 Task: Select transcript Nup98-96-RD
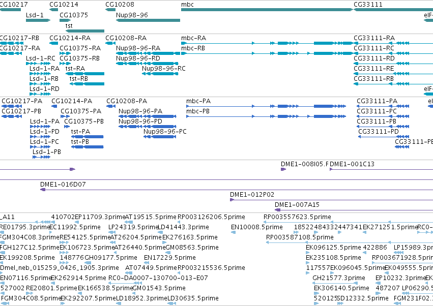[147, 64]
